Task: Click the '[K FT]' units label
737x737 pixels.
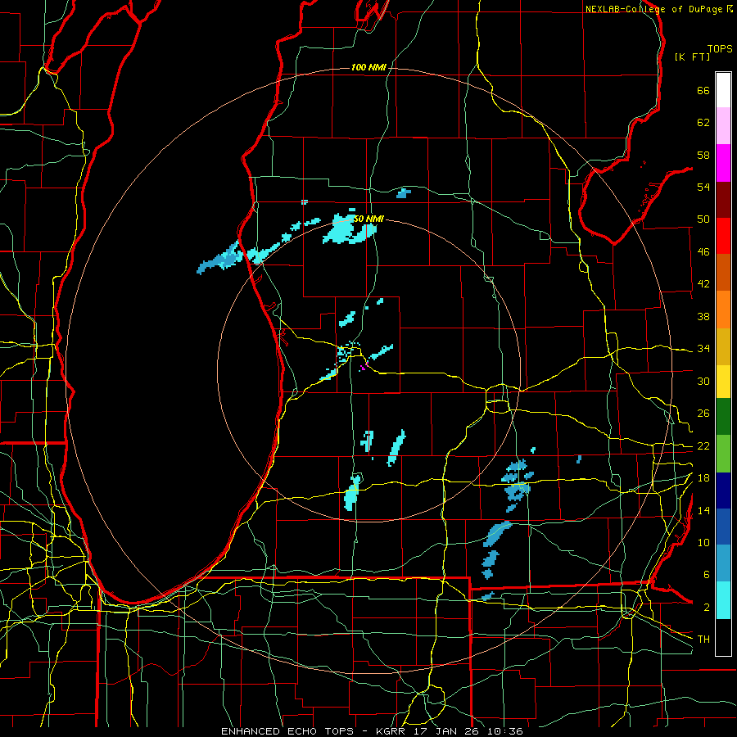Action: (x=692, y=57)
